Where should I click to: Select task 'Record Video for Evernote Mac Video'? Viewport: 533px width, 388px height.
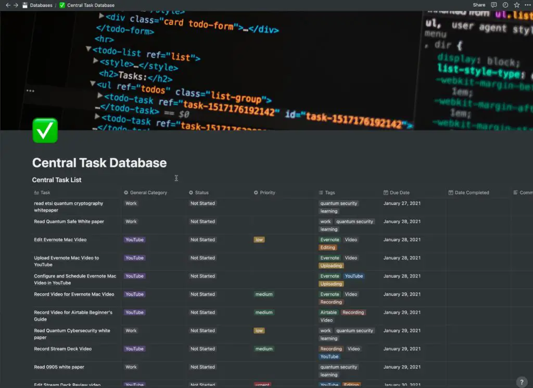(74, 294)
